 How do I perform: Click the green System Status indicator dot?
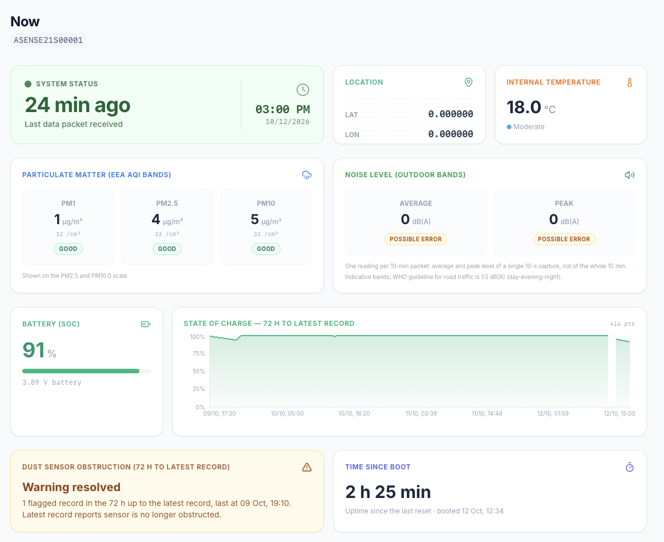[x=28, y=84]
